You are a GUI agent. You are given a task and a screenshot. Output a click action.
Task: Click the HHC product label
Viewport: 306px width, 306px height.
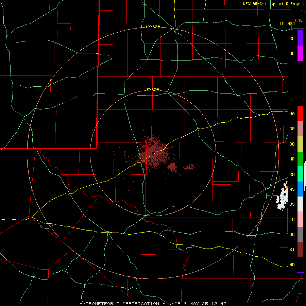click(x=299, y=20)
